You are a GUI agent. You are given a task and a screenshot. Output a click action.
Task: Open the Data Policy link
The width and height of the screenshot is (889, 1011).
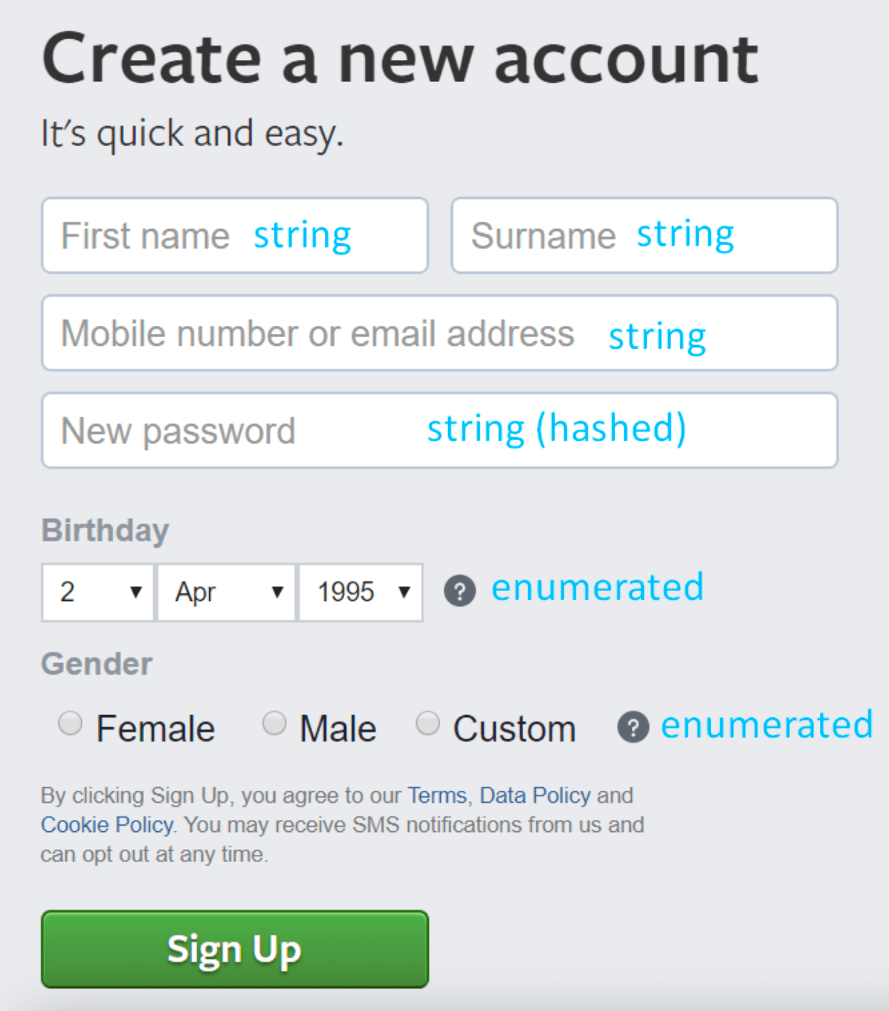point(534,795)
